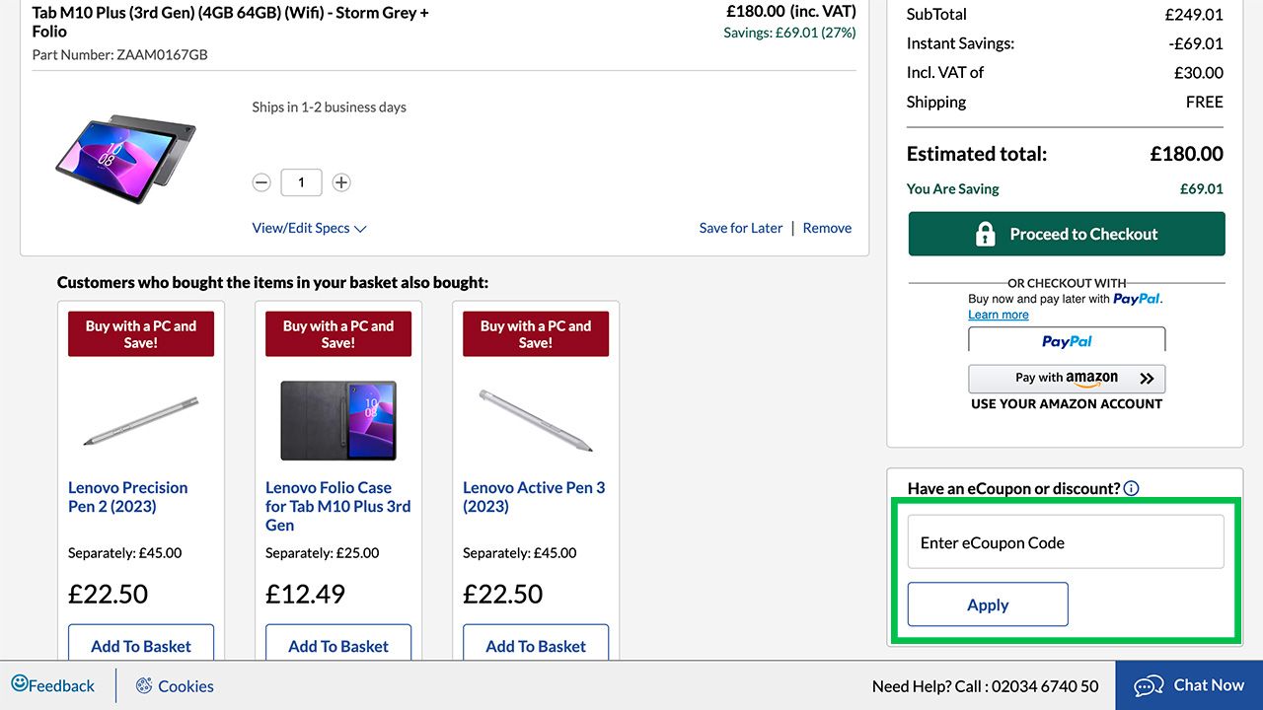Click the eCoupon info icon
1263x710 pixels.
[1132, 488]
